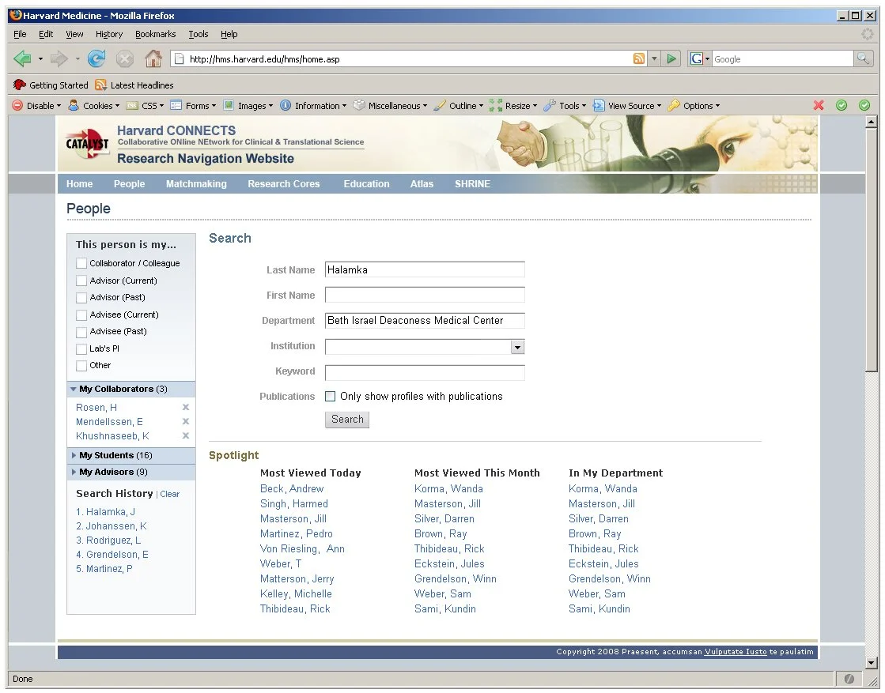885x693 pixels.
Task: Expand the My Advisors section
Action: point(74,472)
